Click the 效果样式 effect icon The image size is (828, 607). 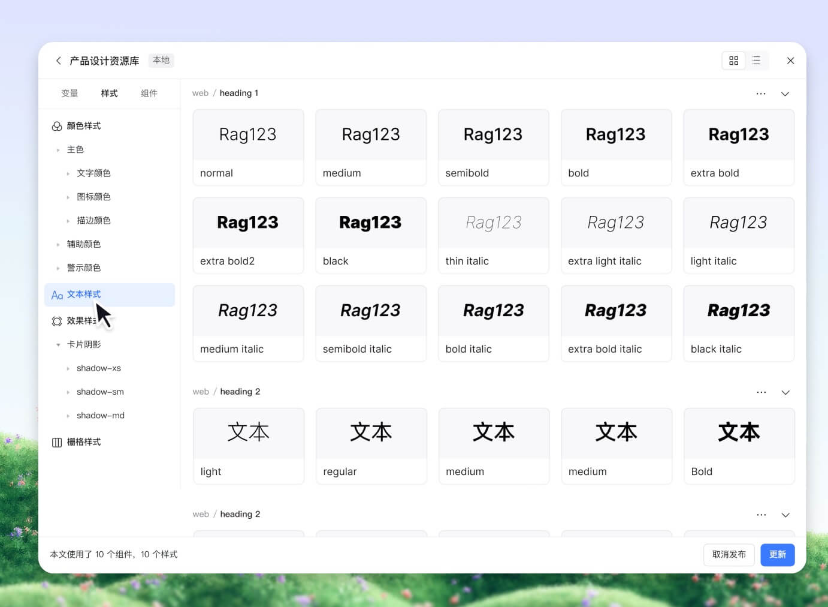click(x=57, y=321)
